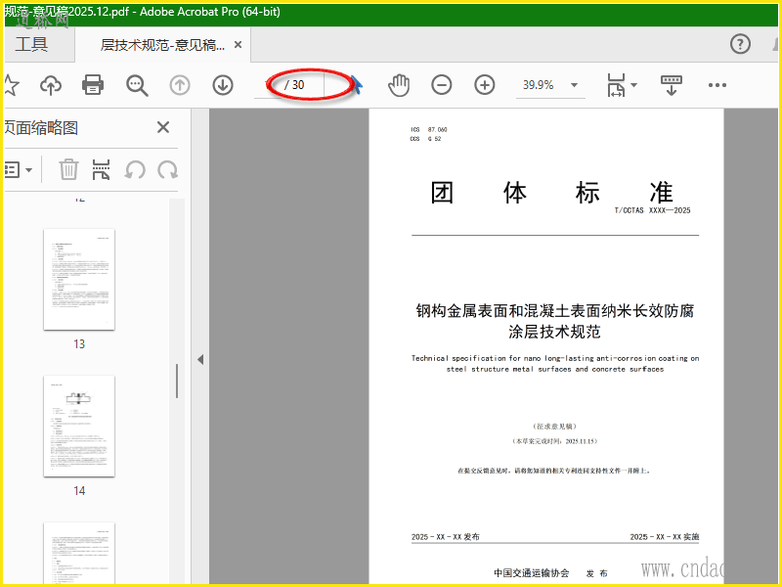Viewport: 782px width, 587px height.
Task: Click the 2025 - XX - XX 发布 date text
Action: (x=446, y=537)
